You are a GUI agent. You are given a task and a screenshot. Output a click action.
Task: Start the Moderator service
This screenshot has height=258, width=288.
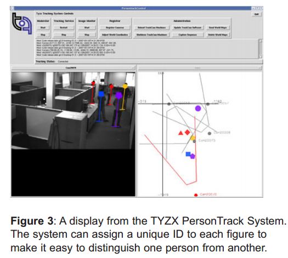[x=43, y=28]
